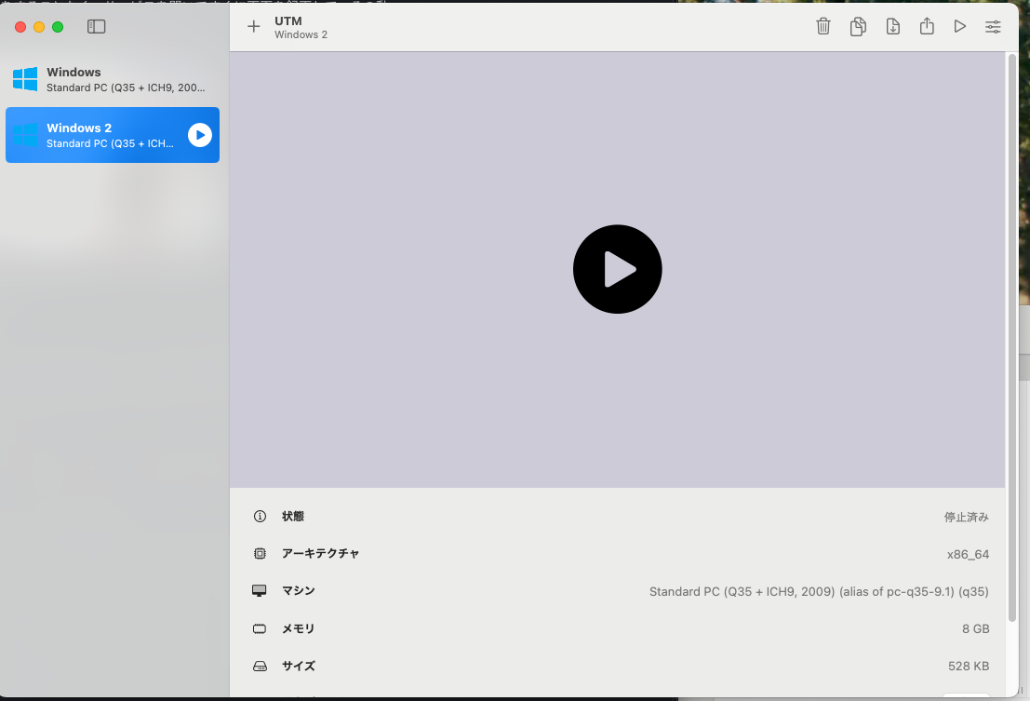Click the plus icon to create a new virtual machine
Viewport: 1030px width, 701px height.
tap(254, 26)
